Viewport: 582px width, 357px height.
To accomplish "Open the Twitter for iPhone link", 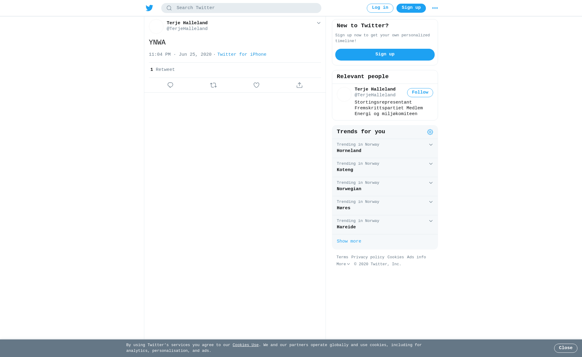I will pos(242,55).
